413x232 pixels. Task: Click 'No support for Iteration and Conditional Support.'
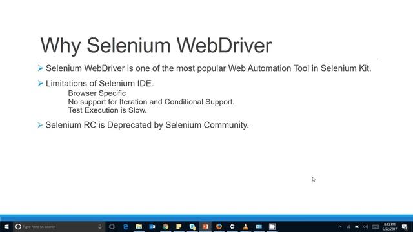pyautogui.click(x=151, y=102)
